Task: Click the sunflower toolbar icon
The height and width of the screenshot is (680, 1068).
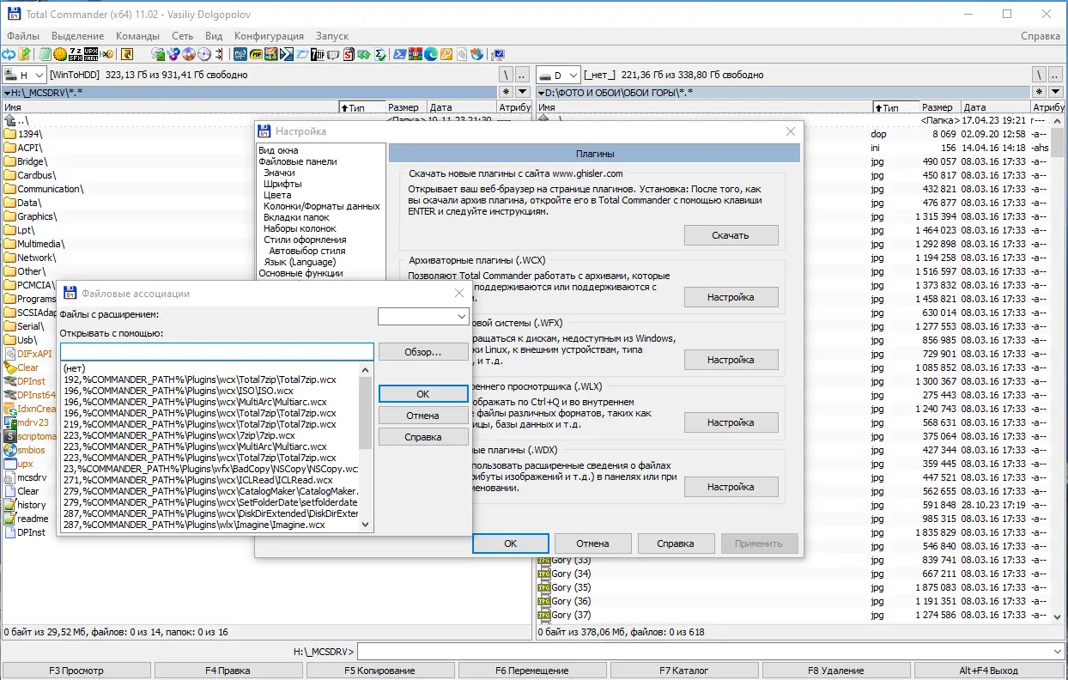Action: (x=60, y=54)
